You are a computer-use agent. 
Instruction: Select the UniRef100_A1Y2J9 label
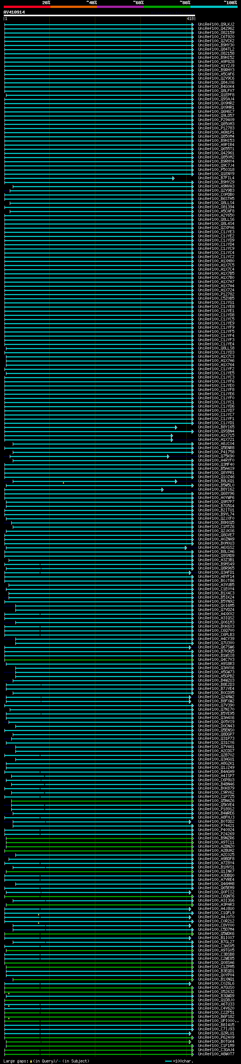[216, 66]
